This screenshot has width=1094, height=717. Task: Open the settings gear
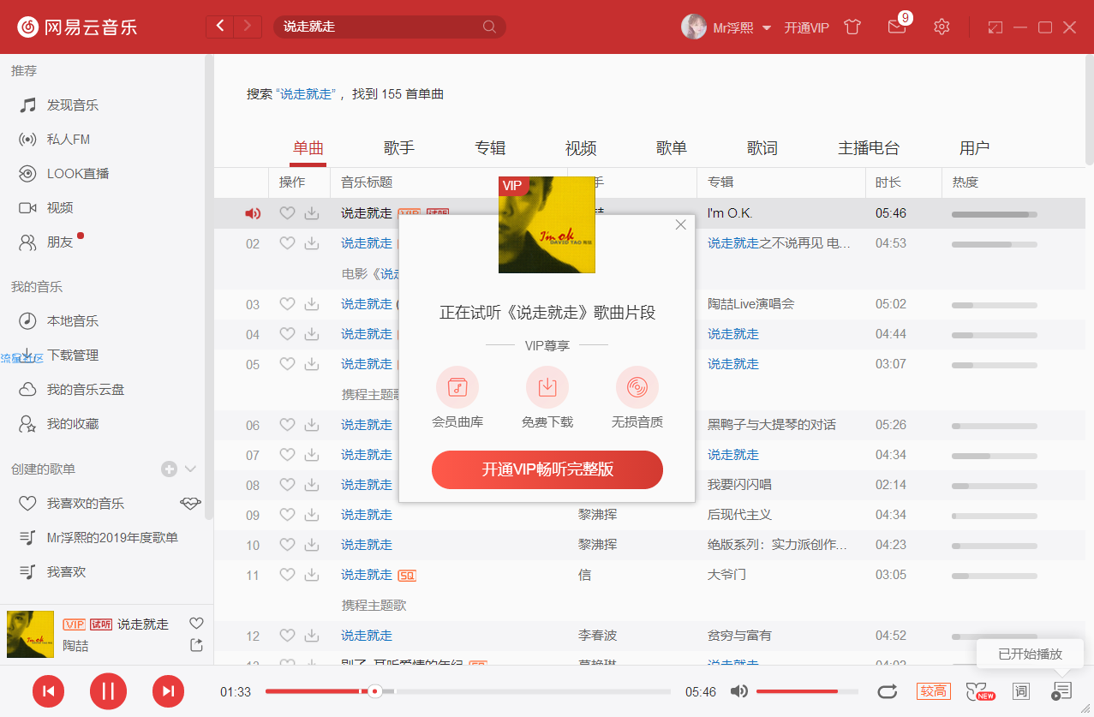coord(942,27)
